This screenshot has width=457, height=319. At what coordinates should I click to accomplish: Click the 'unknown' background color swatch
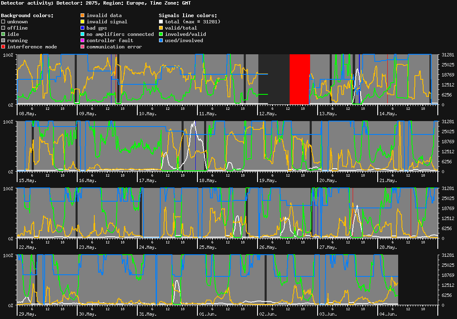pyautogui.click(x=3, y=22)
